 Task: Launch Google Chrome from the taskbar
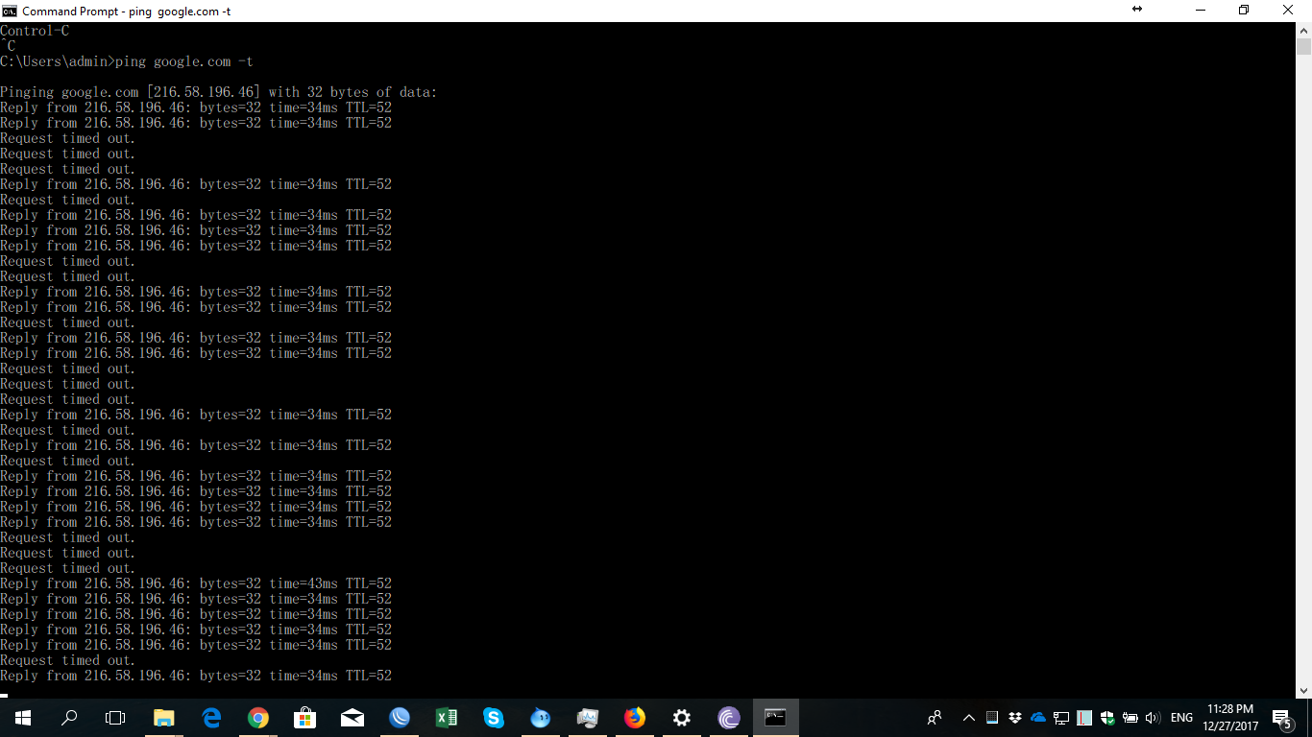(258, 718)
